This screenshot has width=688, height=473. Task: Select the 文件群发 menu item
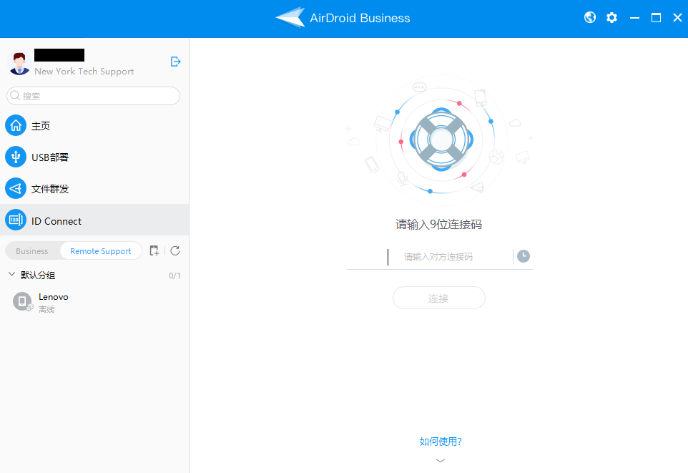tap(94, 189)
